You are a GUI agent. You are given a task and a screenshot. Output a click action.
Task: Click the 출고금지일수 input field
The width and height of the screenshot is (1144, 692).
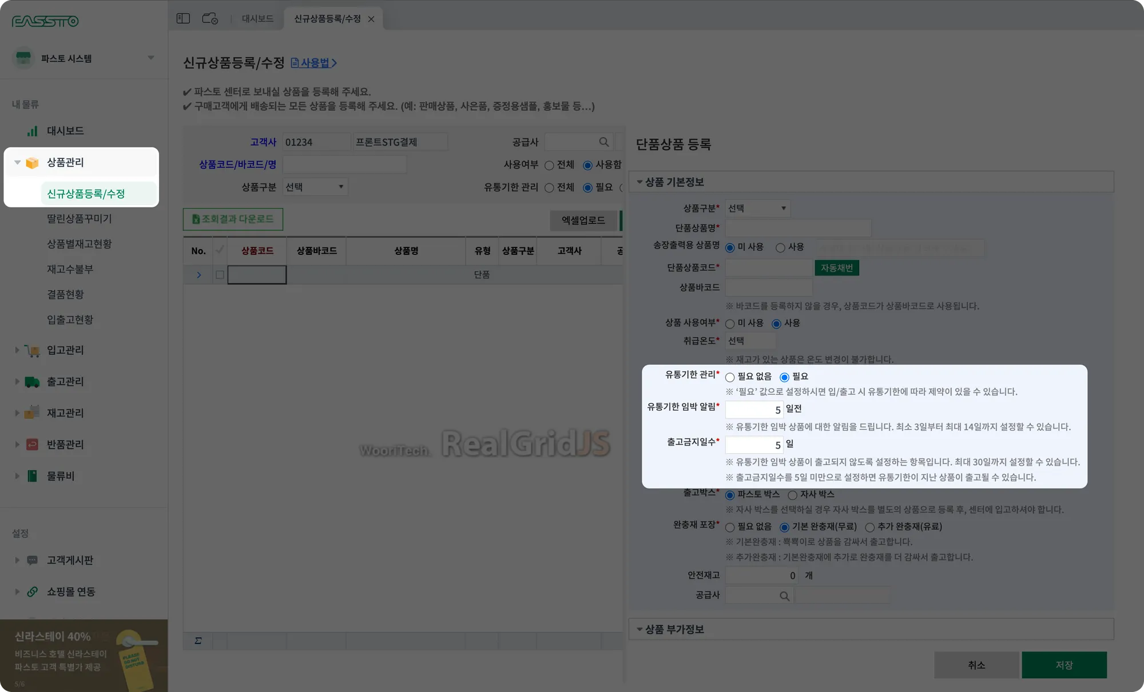(x=754, y=445)
